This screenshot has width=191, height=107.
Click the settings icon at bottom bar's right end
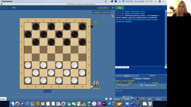[x=163, y=99]
